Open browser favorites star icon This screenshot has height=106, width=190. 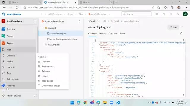[166, 7]
